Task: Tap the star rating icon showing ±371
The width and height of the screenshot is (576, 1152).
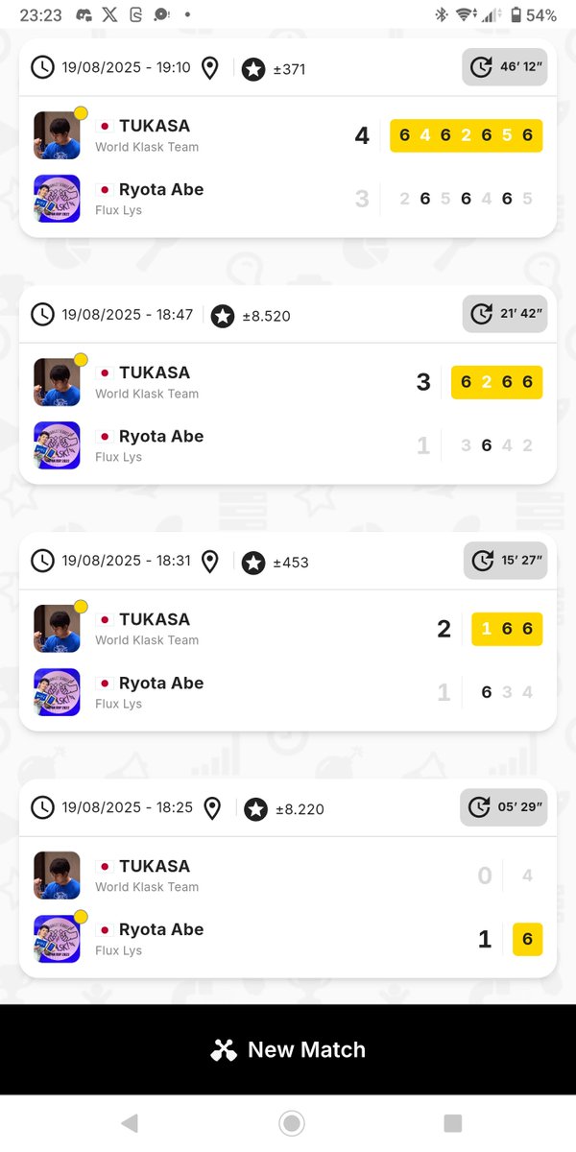Action: 253,69
